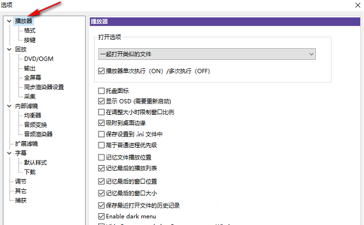Open the DVD/OGM settings page
The image size is (364, 225).
39,59
